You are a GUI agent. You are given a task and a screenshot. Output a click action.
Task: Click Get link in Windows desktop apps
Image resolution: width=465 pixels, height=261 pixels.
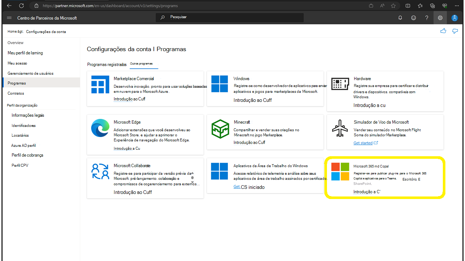point(236,187)
